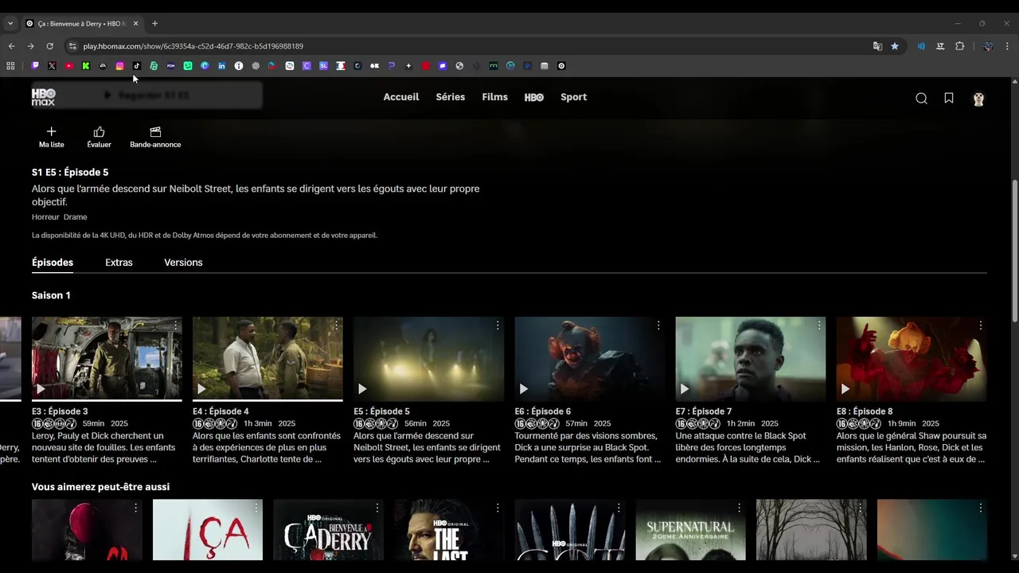Screen dimensions: 1019x573
Task: Play Épisode 3 via thumbnail play icon
Action: click(41, 389)
